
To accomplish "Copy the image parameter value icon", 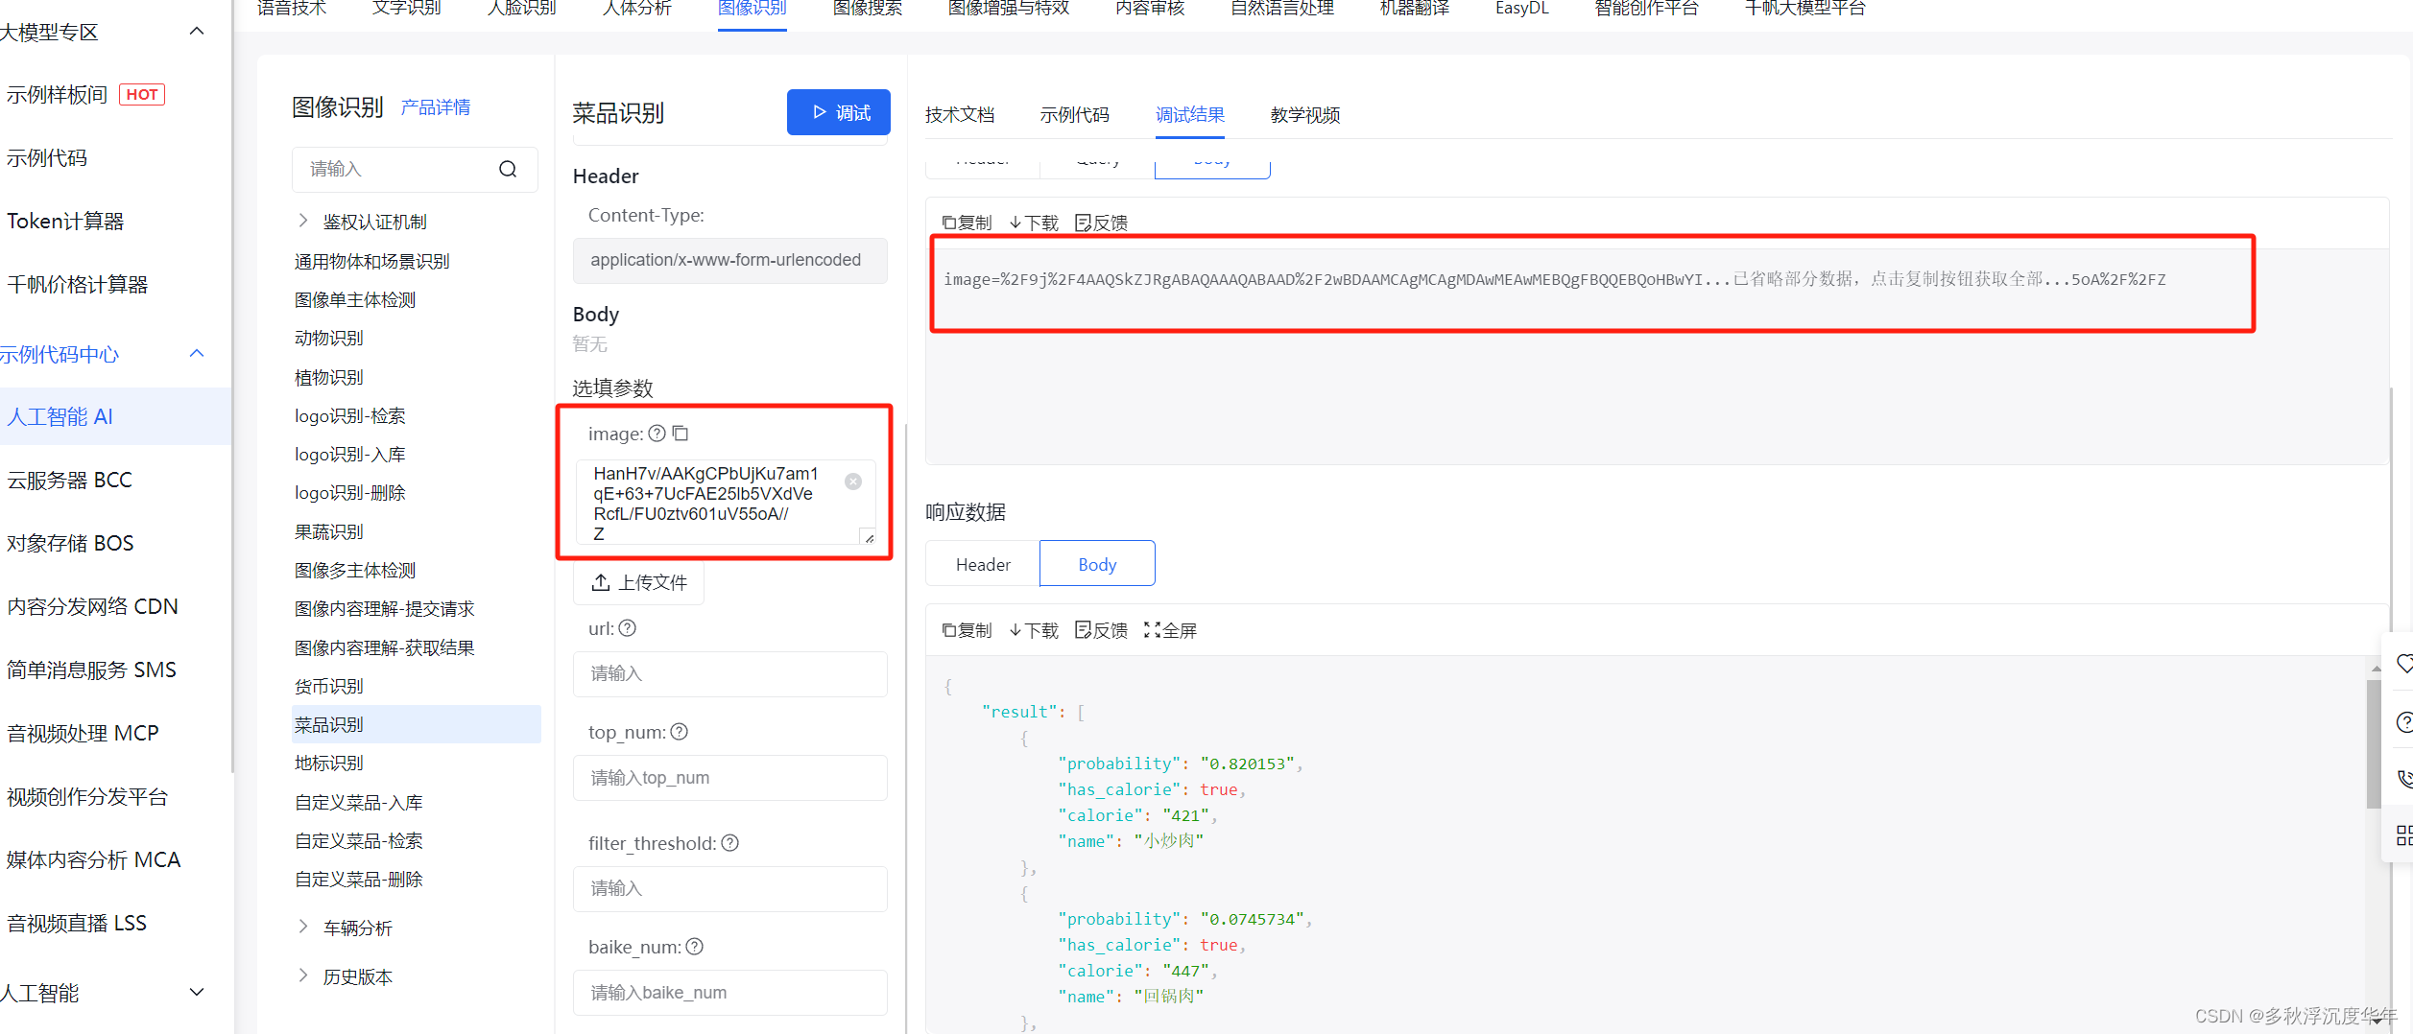I will 681,434.
